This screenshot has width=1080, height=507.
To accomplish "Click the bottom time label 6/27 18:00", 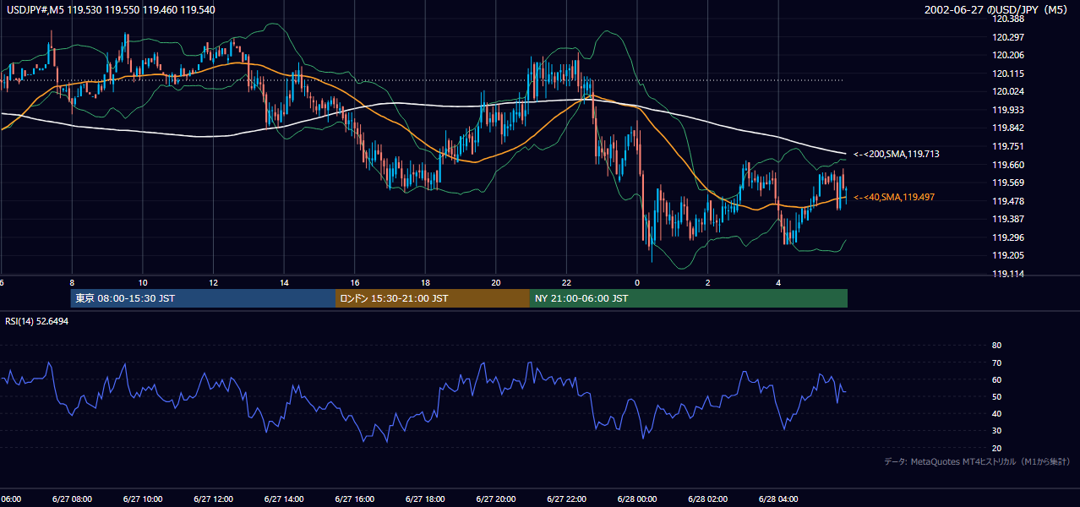I will pyautogui.click(x=425, y=499).
